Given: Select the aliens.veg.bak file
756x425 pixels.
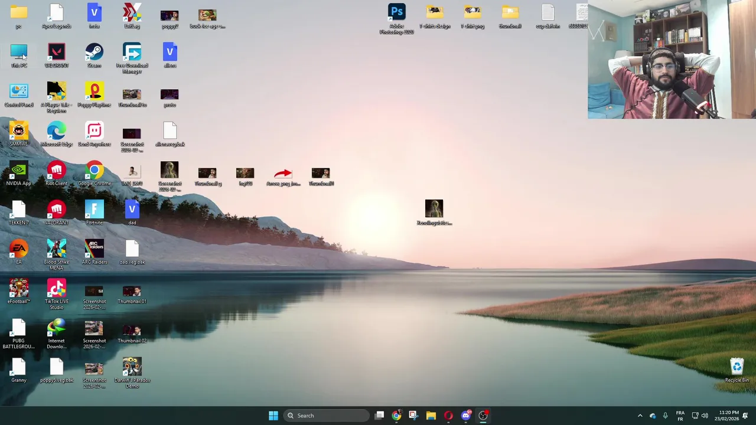Looking at the screenshot, I should pyautogui.click(x=170, y=135).
